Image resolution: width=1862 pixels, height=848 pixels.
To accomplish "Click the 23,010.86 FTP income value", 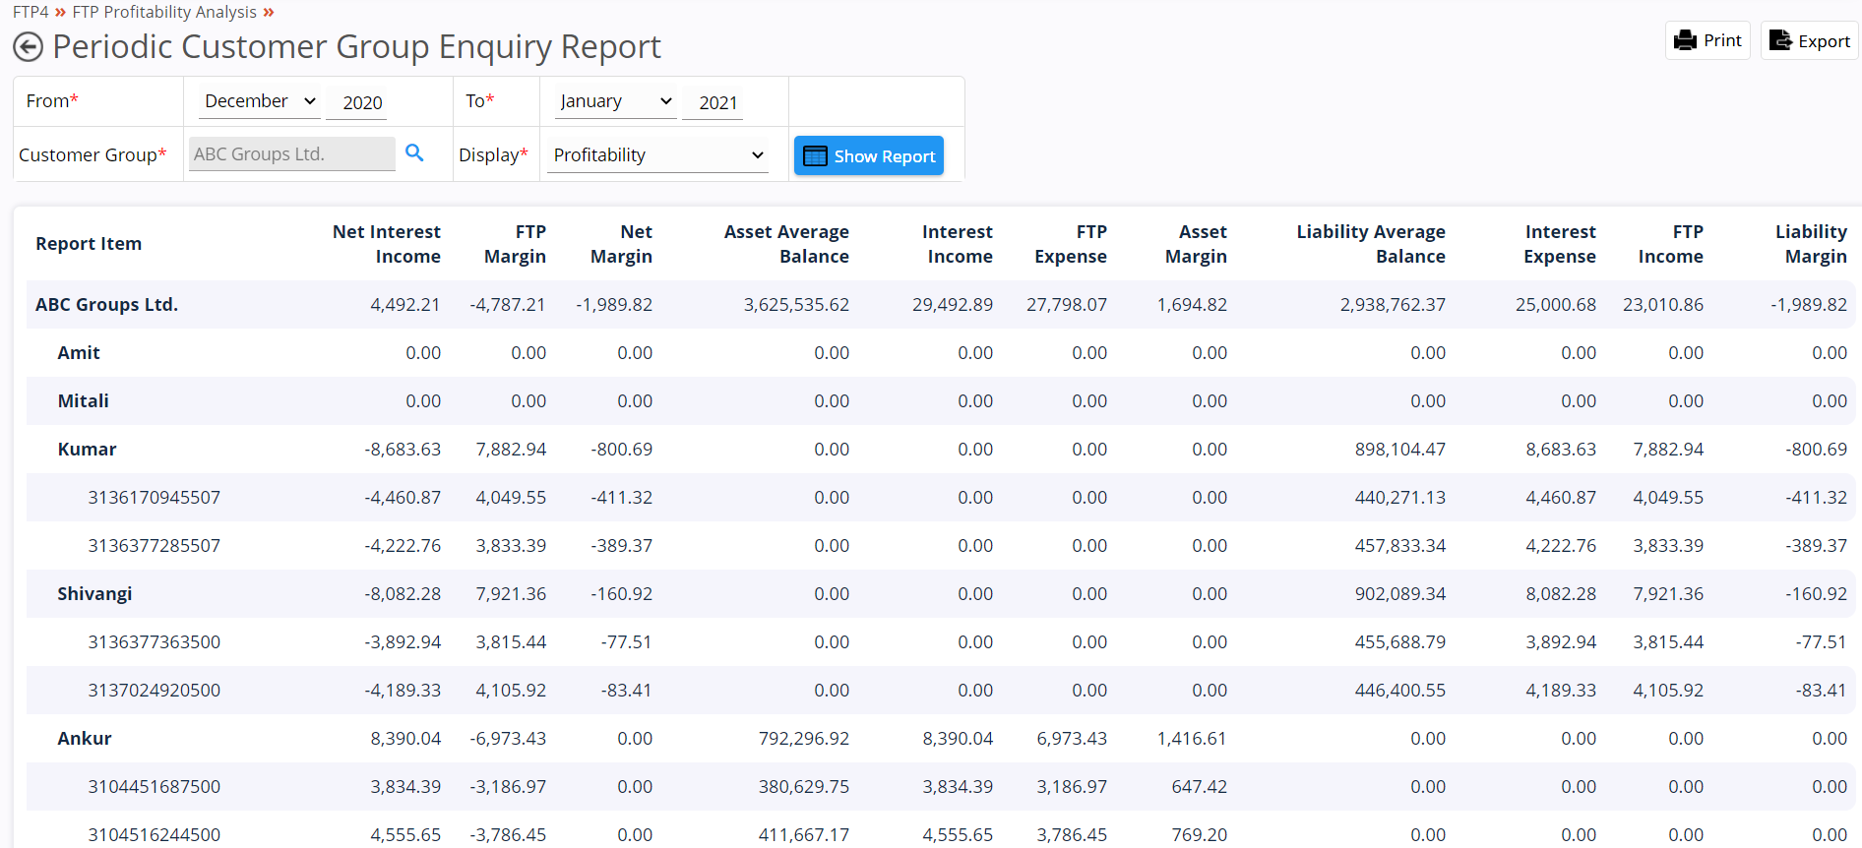I will (x=1663, y=305).
